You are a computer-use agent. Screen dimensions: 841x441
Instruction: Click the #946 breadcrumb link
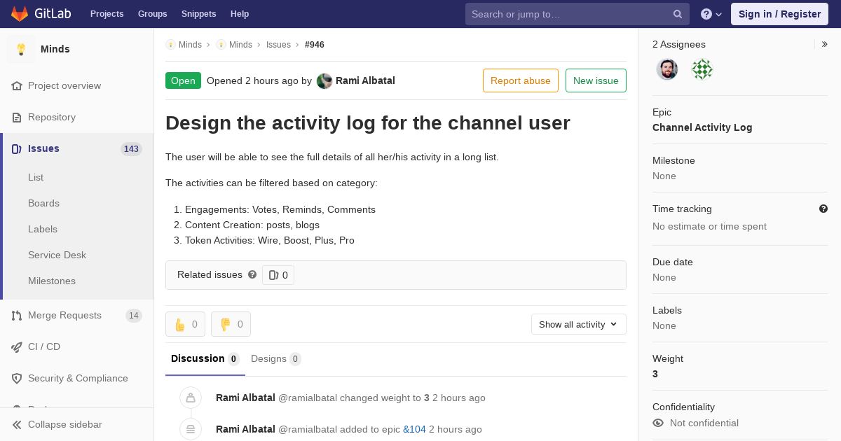(x=315, y=45)
